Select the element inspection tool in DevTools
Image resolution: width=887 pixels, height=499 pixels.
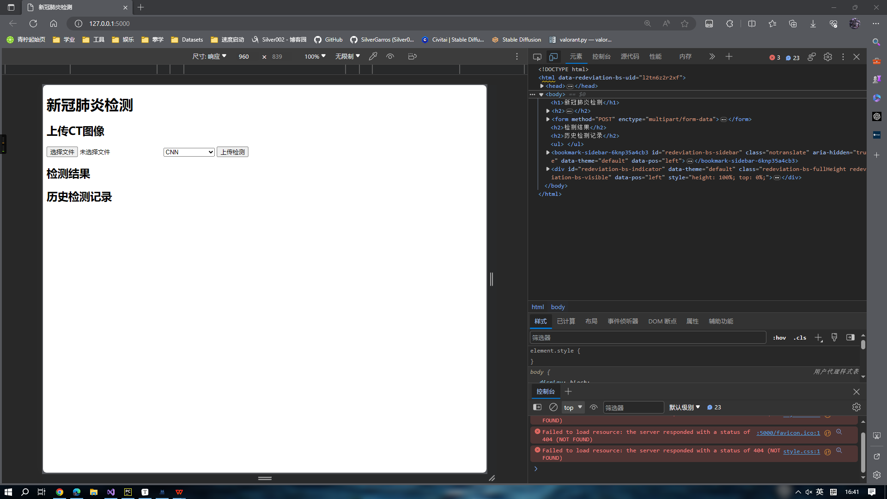pyautogui.click(x=536, y=56)
